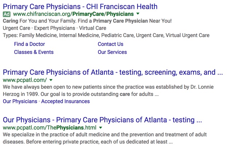Click the 'Caring For You and Your Family' ad text
This screenshot has height=149, width=231.
(87, 21)
